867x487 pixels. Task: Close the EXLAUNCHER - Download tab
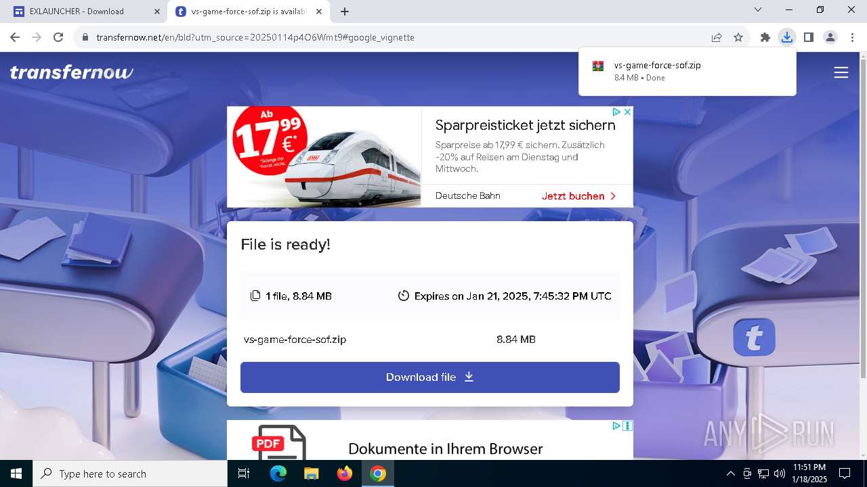click(x=156, y=11)
